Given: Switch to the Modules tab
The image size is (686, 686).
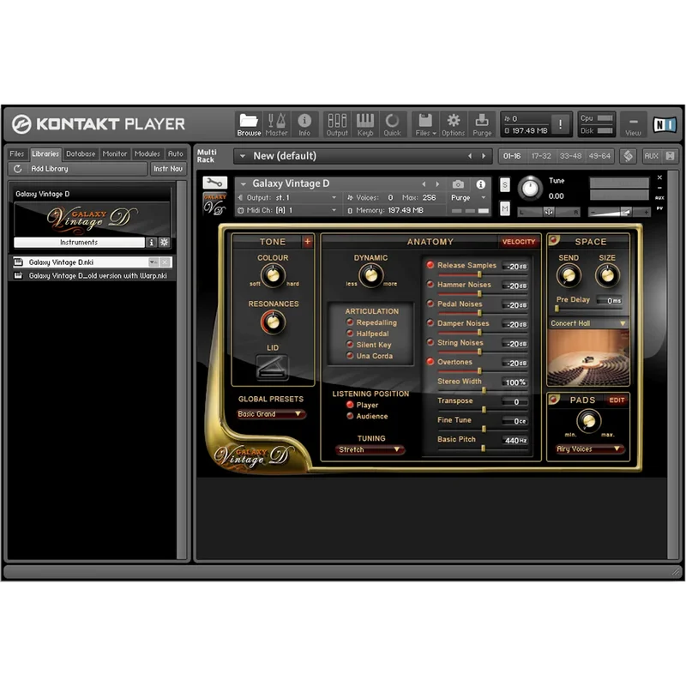Looking at the screenshot, I should (x=147, y=154).
